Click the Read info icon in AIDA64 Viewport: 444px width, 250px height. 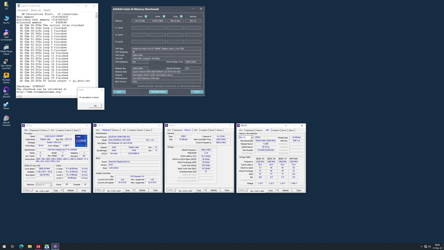click(x=146, y=16)
